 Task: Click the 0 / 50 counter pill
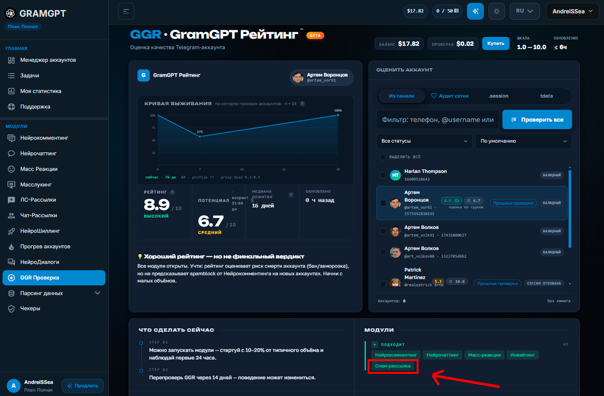pyautogui.click(x=448, y=11)
